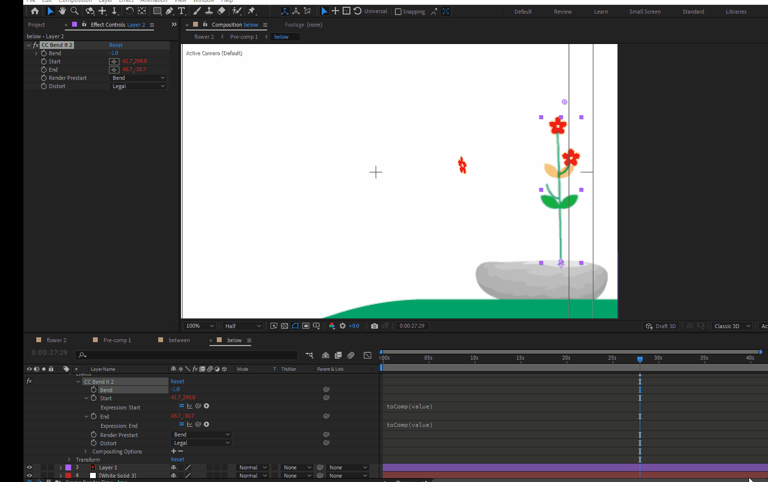The width and height of the screenshot is (768, 482).
Task: Open Layer 1 Normal blend mode dropdown
Action: pos(253,467)
